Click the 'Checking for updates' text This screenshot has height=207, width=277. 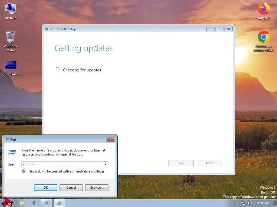[x=82, y=70]
